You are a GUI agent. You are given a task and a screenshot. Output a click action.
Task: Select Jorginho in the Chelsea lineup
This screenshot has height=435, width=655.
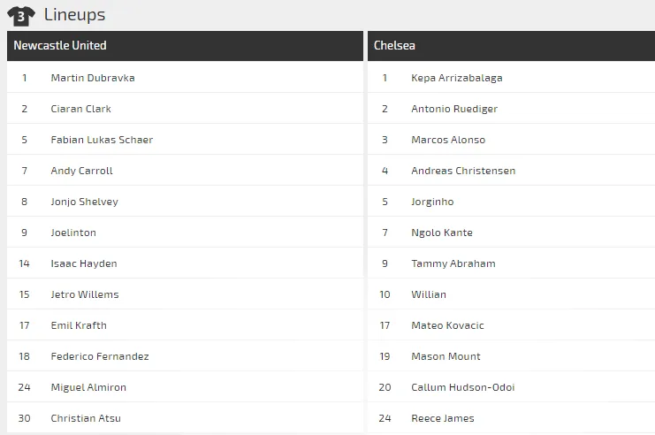(432, 202)
